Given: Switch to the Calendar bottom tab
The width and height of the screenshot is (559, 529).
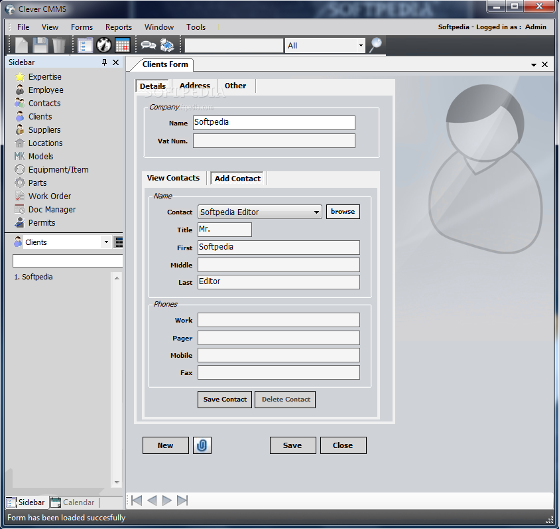Looking at the screenshot, I should tap(74, 502).
